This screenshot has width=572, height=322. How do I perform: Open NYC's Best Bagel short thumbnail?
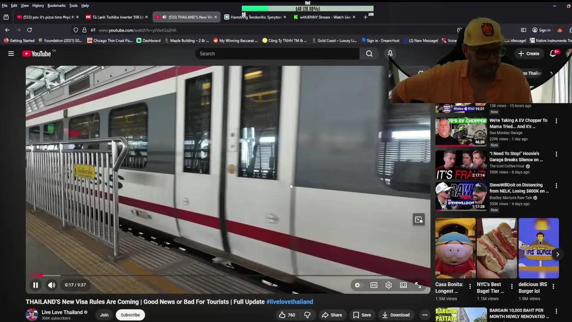point(497,248)
